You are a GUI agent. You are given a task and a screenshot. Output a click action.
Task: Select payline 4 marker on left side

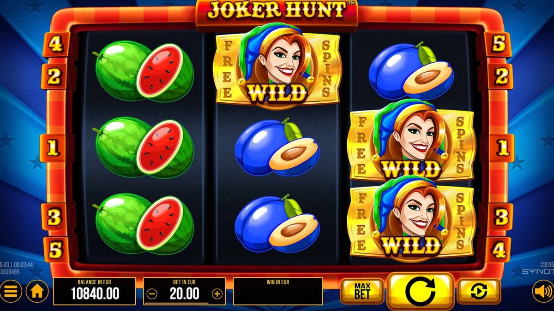click(x=56, y=45)
